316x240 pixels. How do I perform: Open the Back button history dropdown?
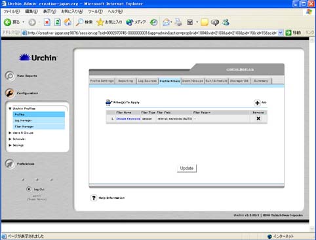pos(24,22)
